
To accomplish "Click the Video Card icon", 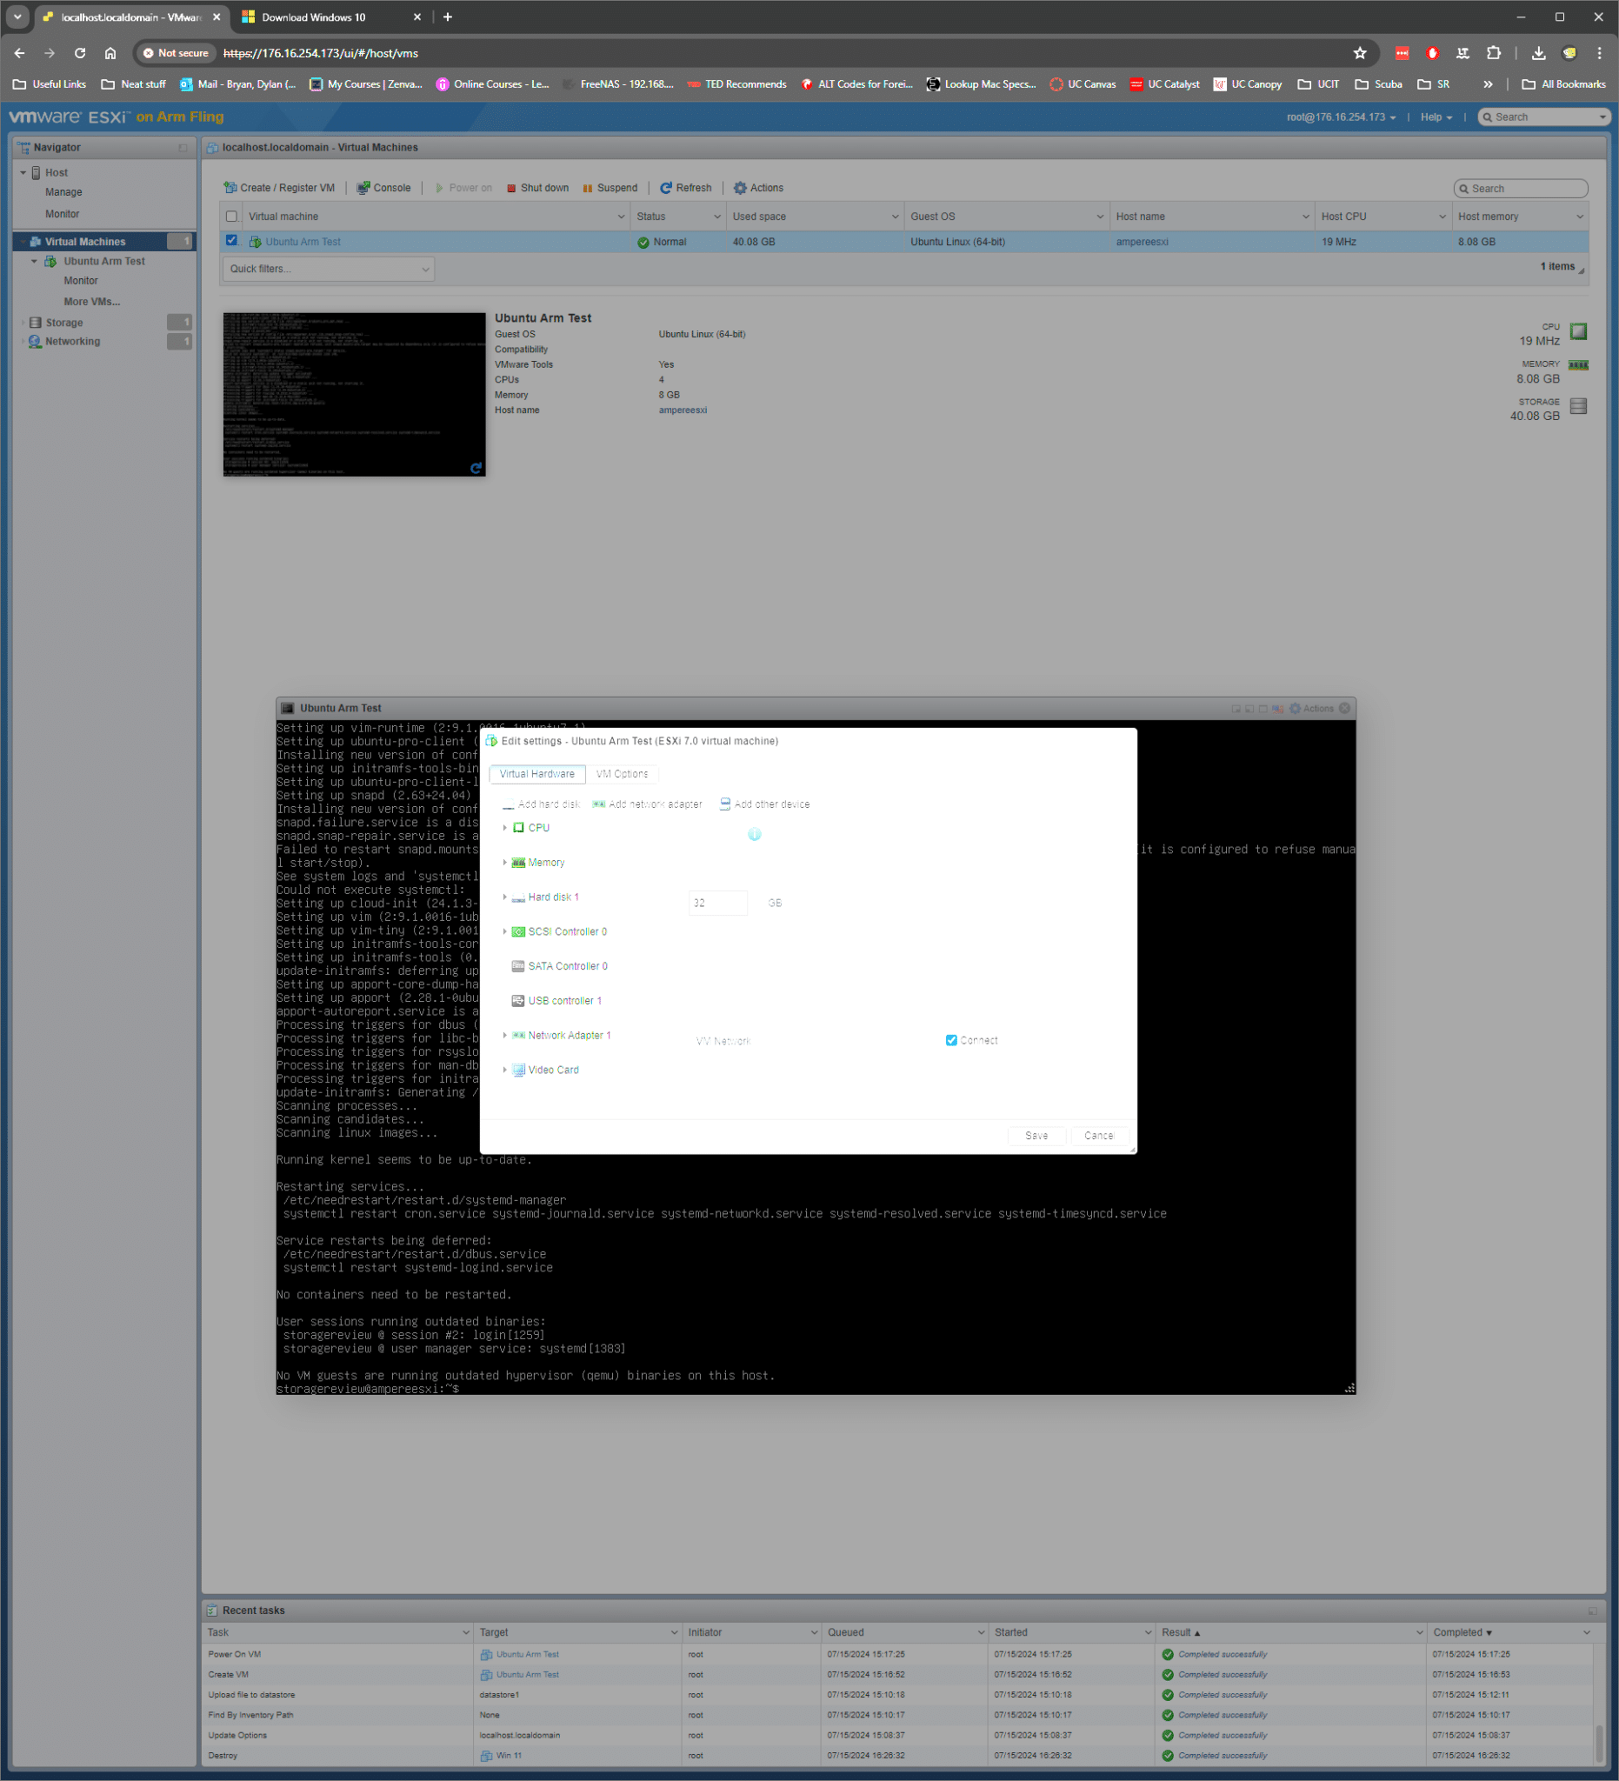I will click(518, 1070).
